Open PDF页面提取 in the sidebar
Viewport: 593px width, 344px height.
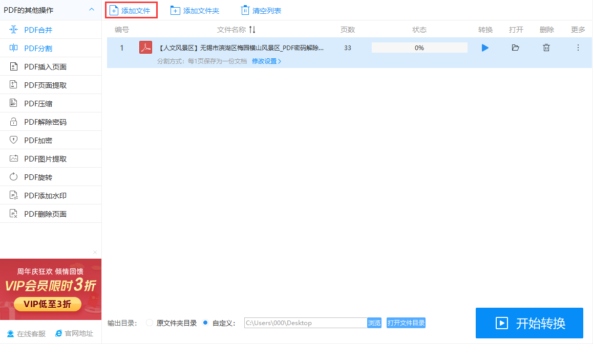(51, 85)
